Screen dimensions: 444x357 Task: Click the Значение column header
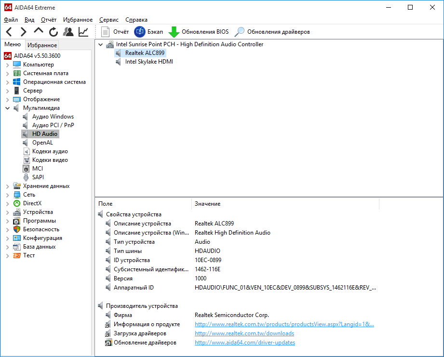click(208, 204)
